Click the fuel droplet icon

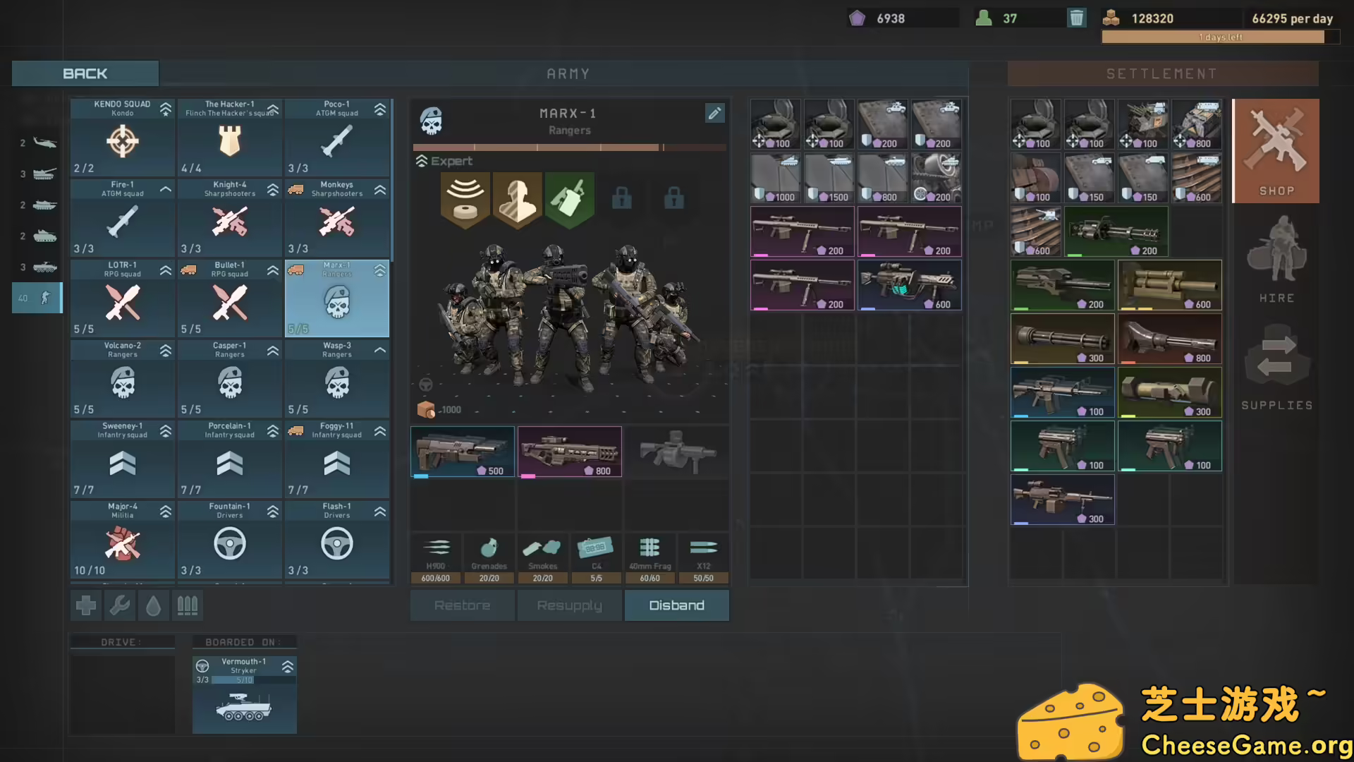[x=154, y=605]
